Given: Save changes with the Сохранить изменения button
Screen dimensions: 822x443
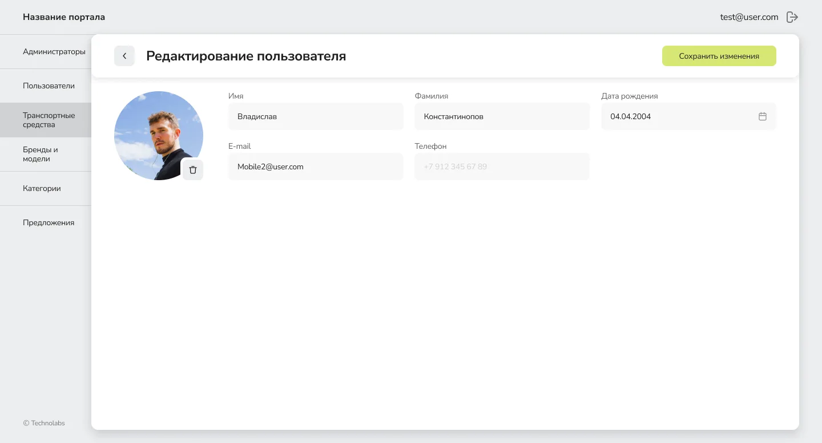Looking at the screenshot, I should 719,56.
